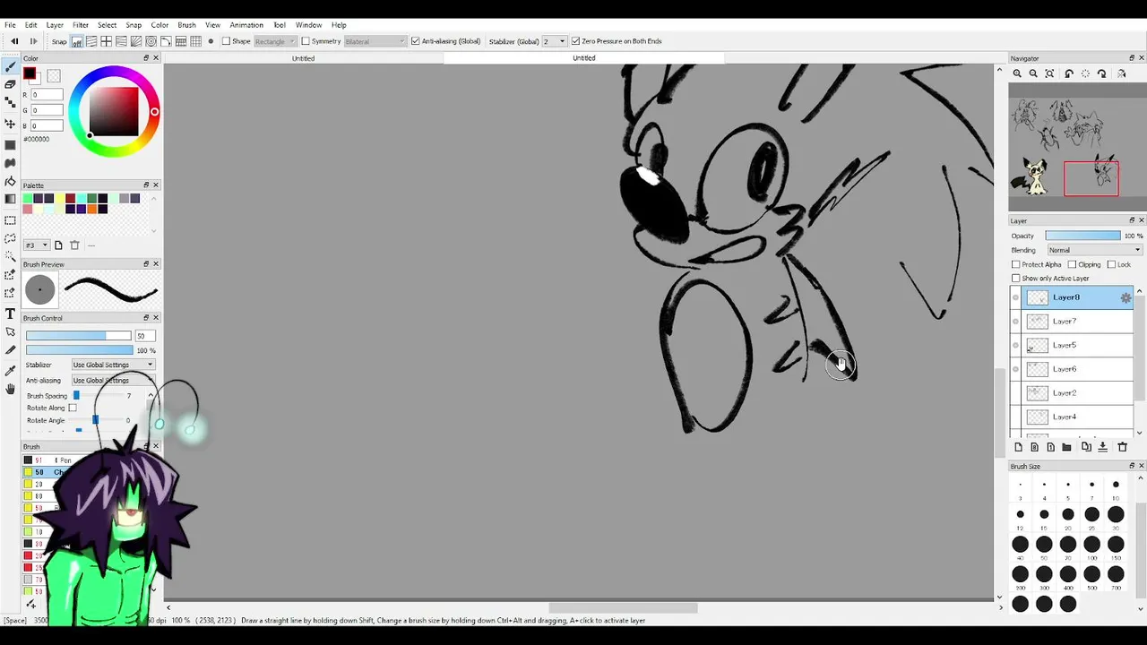Enable the Clipping checkbox
Screen dimensions: 1147x645
tap(1073, 264)
